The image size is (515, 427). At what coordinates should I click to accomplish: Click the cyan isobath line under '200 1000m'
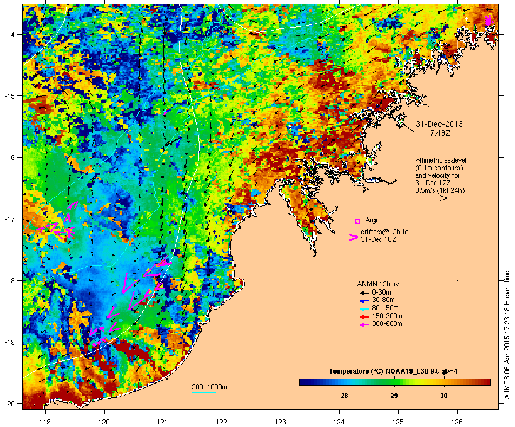[203, 392]
